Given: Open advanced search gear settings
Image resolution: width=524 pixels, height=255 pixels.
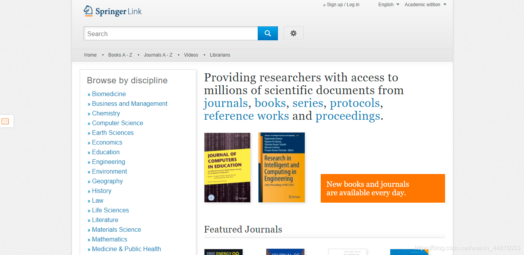Looking at the screenshot, I should 293,33.
